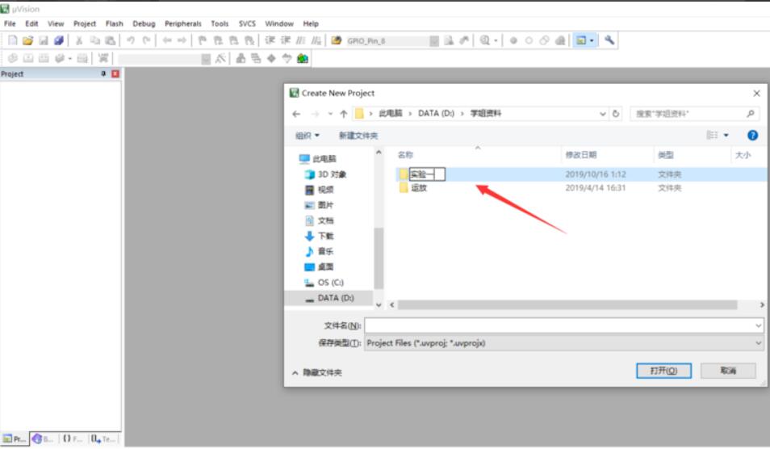Click the 取消 button
Image resolution: width=770 pixels, height=449 pixels.
pyautogui.click(x=728, y=371)
